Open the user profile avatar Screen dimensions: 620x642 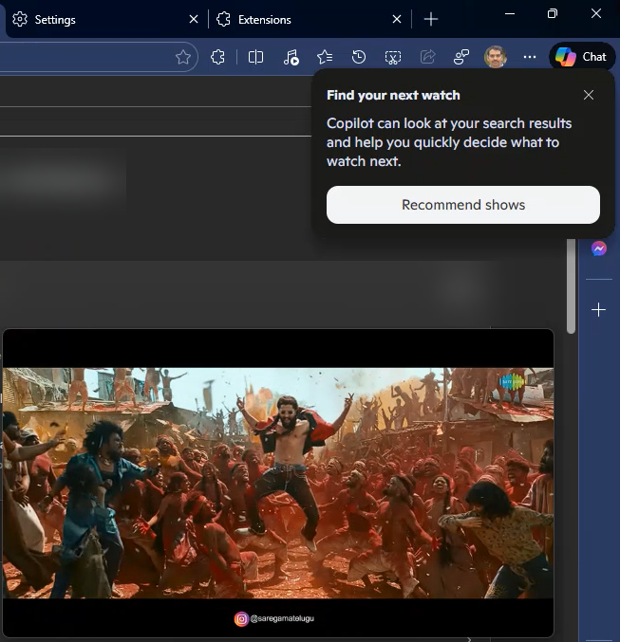(x=495, y=57)
